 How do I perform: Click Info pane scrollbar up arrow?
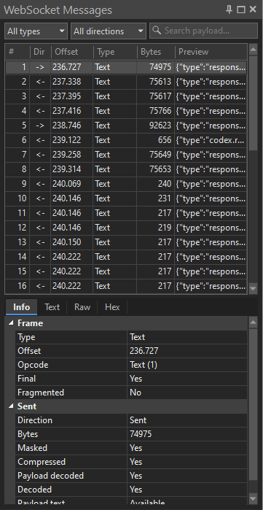(x=253, y=322)
